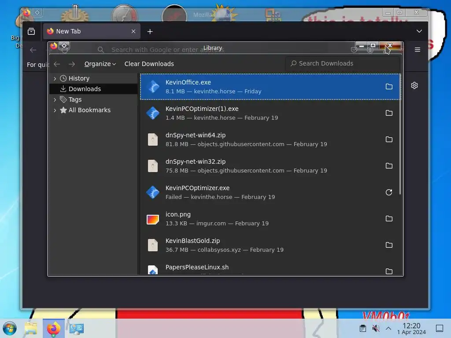
Task: Click the dnSpy-net-win32.zip archive icon
Action: 153,166
